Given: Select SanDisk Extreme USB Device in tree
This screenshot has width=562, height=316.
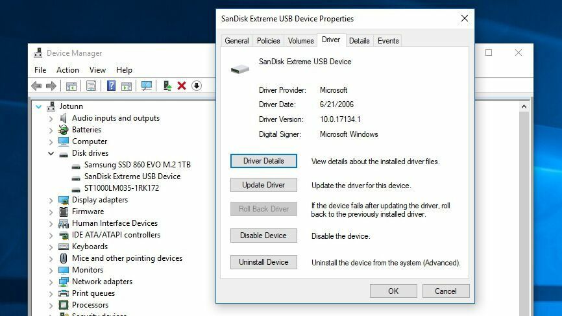Looking at the screenshot, I should coord(132,176).
